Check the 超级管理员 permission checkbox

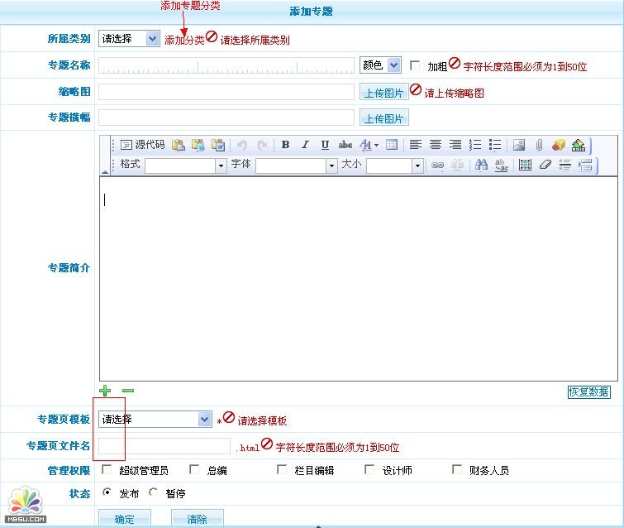107,469
